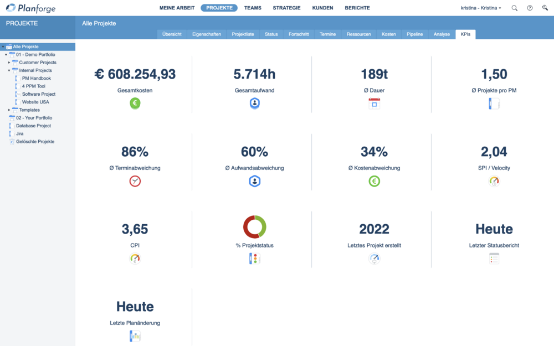Open the help question mark icon
The image size is (554, 346).
point(530,8)
